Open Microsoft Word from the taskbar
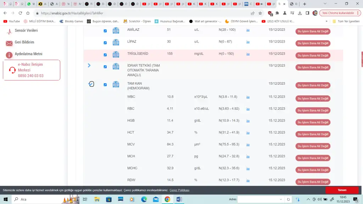 [179, 199]
